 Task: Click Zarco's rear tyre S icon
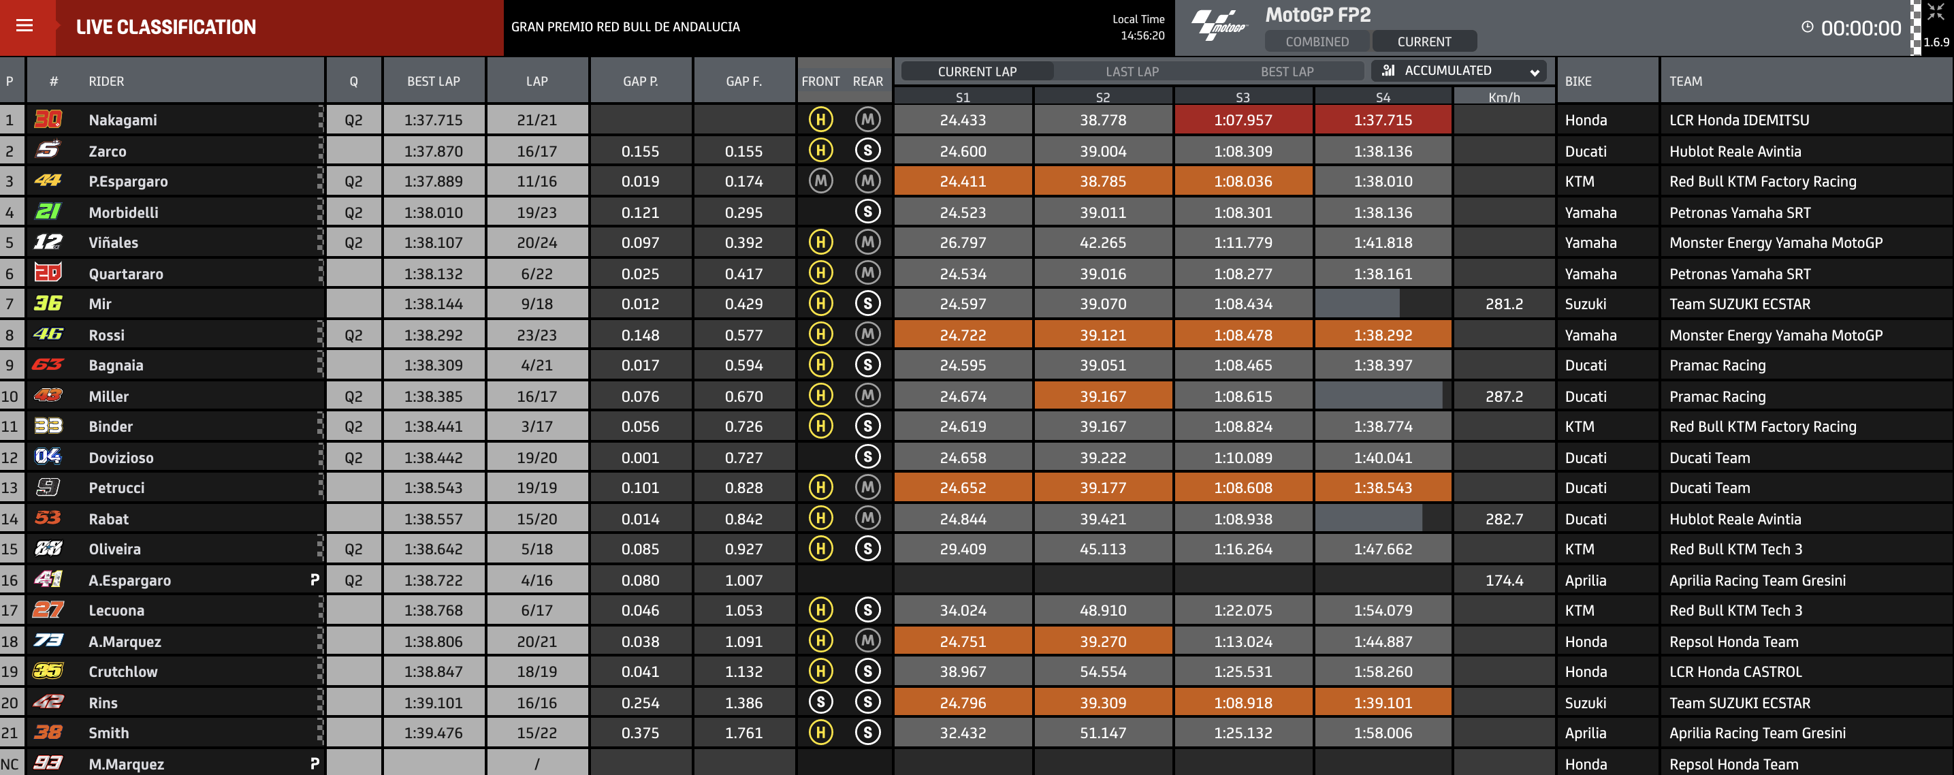pos(868,151)
